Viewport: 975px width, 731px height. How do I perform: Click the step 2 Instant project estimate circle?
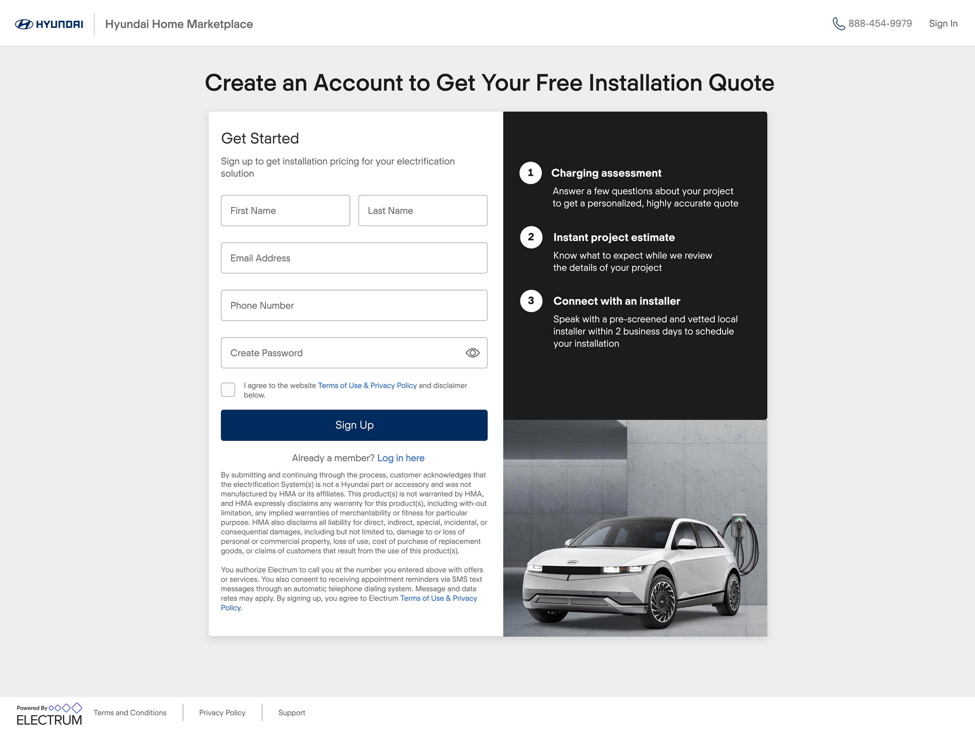pyautogui.click(x=530, y=237)
